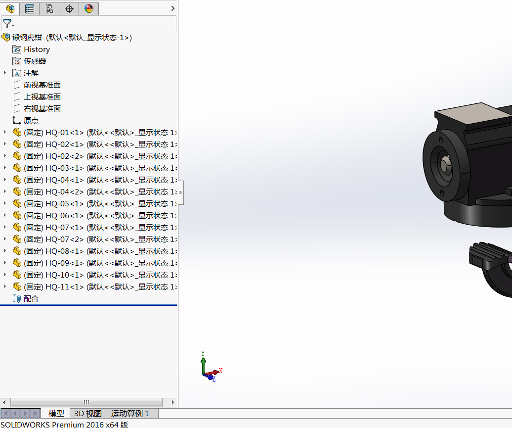Click the 传感器 tree item label
The width and height of the screenshot is (512, 428).
[x=35, y=61]
